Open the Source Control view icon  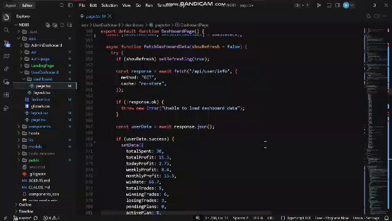point(7,44)
